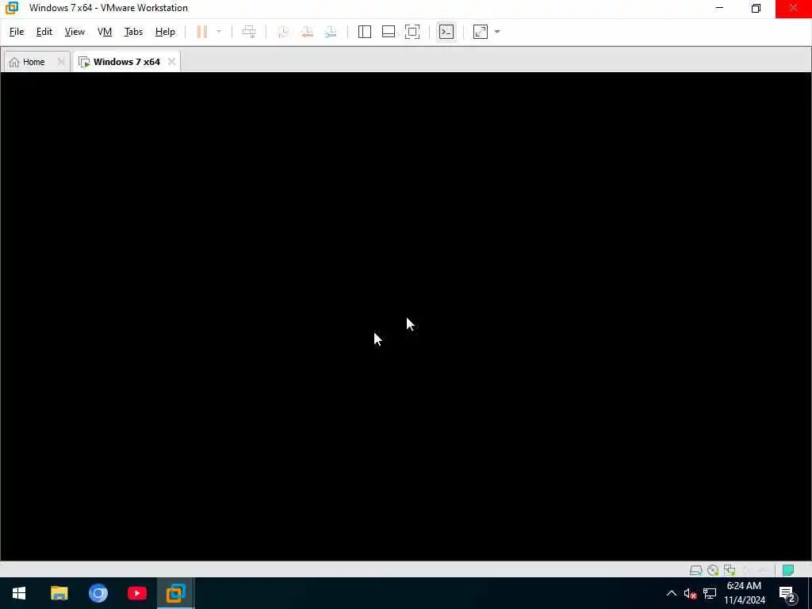Open the Tabs menu
Image resolution: width=812 pixels, height=609 pixels.
(x=133, y=32)
